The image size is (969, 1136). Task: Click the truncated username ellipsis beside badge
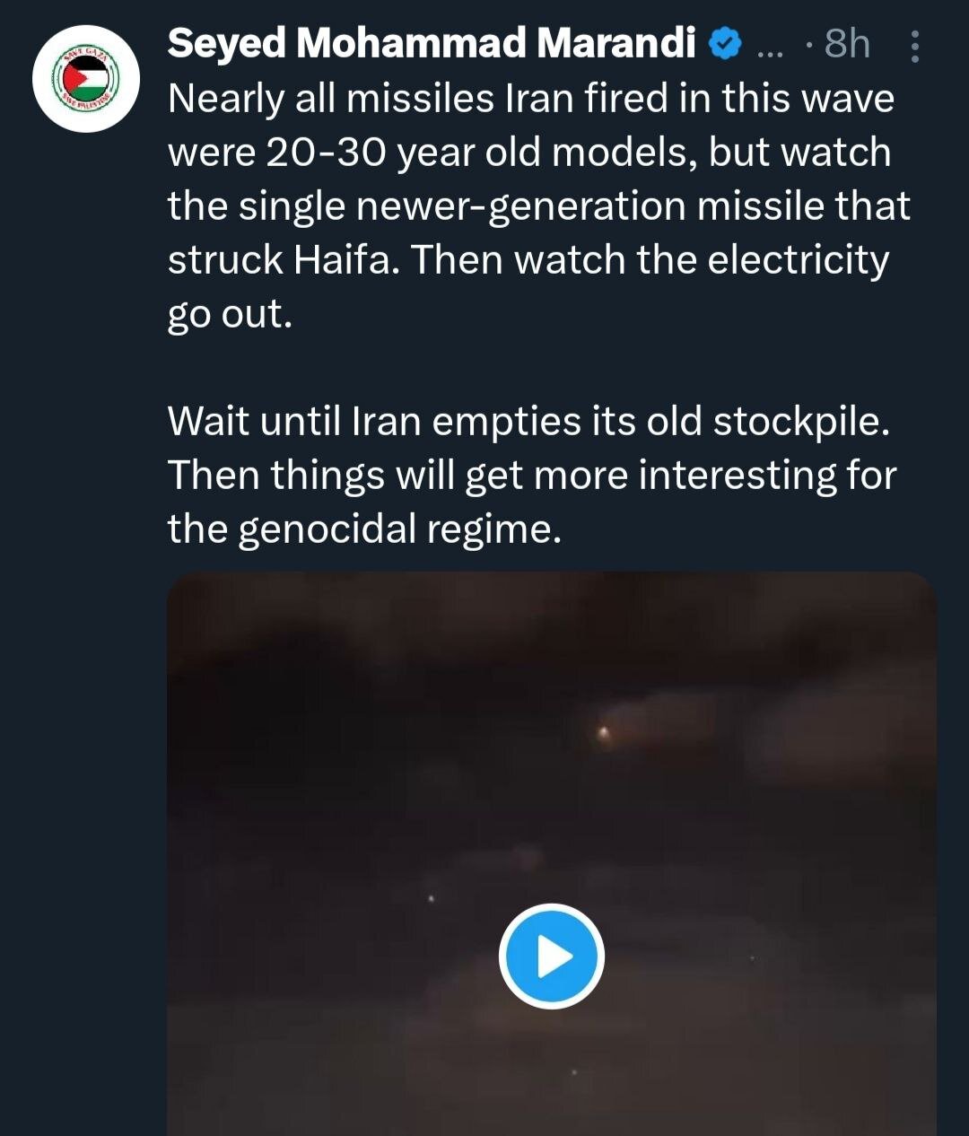click(770, 47)
